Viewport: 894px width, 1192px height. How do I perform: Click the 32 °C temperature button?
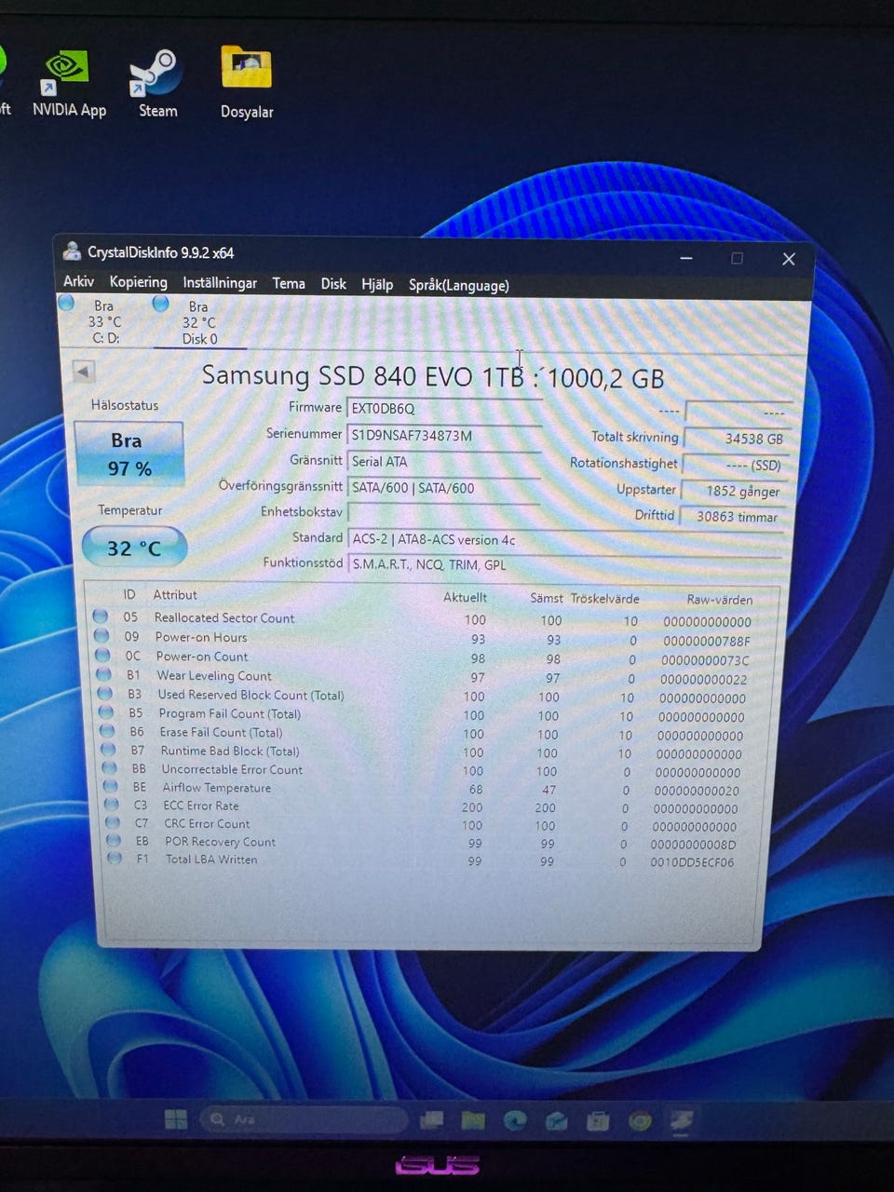(x=134, y=548)
